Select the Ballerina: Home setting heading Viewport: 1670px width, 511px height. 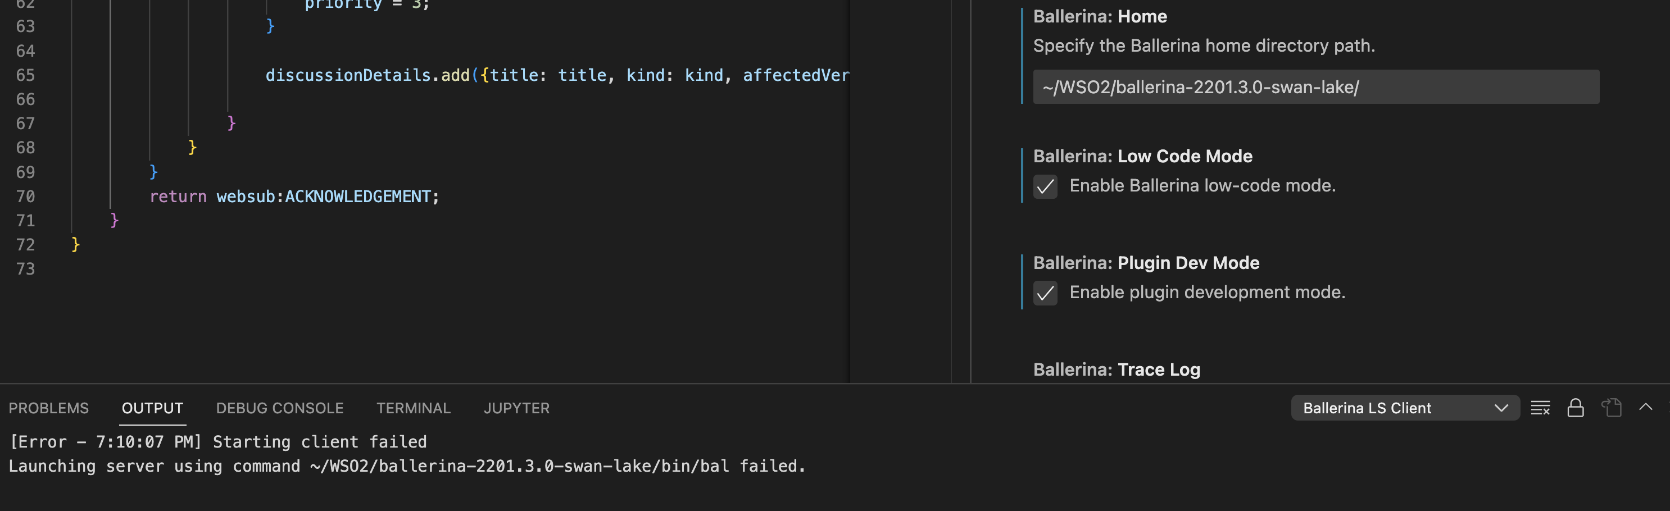[1100, 16]
